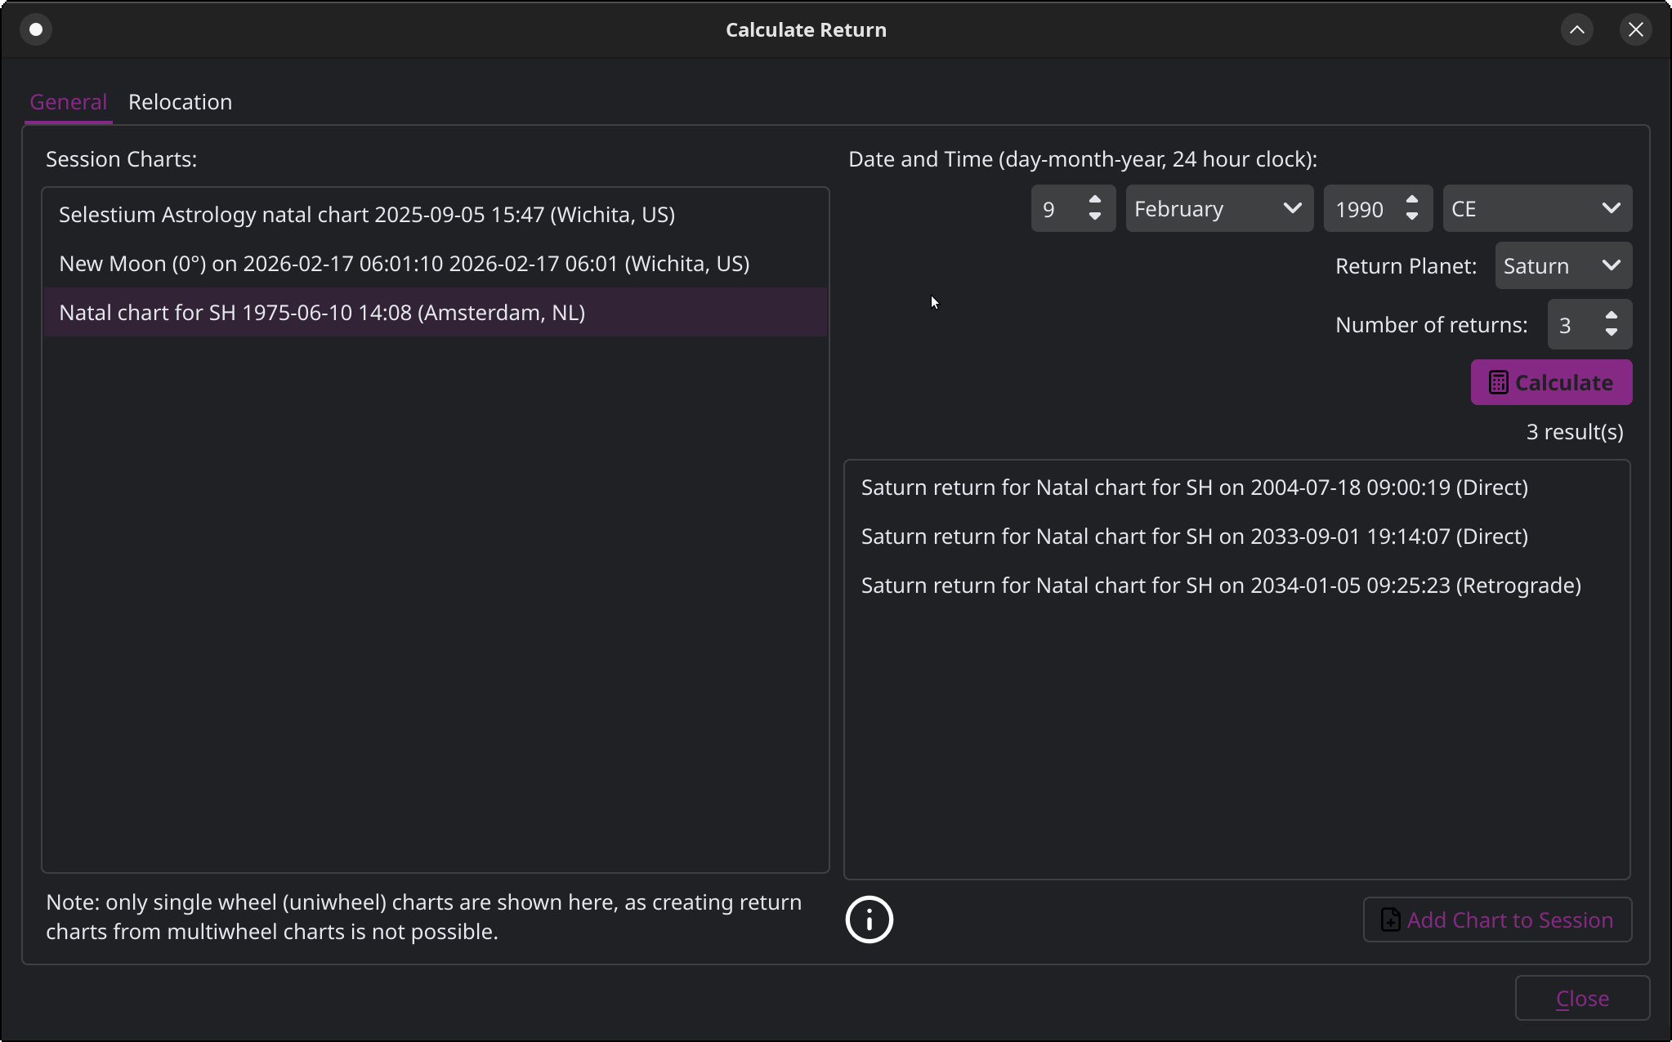Increment the number of returns
Image resolution: width=1672 pixels, height=1042 pixels.
[x=1611, y=317]
